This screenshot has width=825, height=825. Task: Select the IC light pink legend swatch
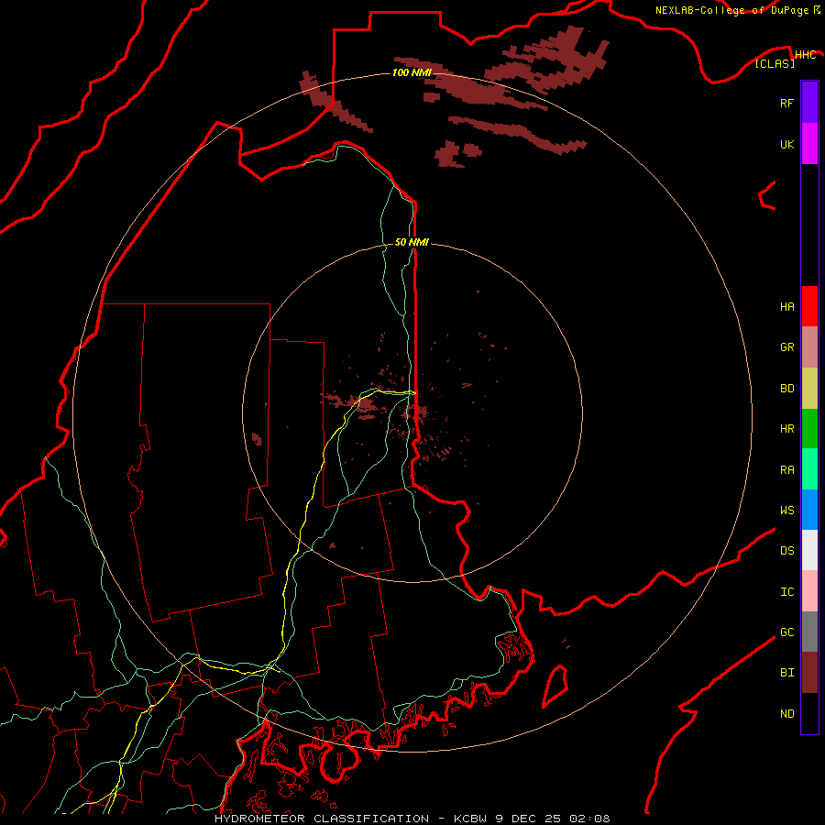tap(809, 591)
